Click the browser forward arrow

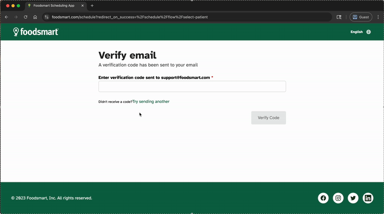16,17
